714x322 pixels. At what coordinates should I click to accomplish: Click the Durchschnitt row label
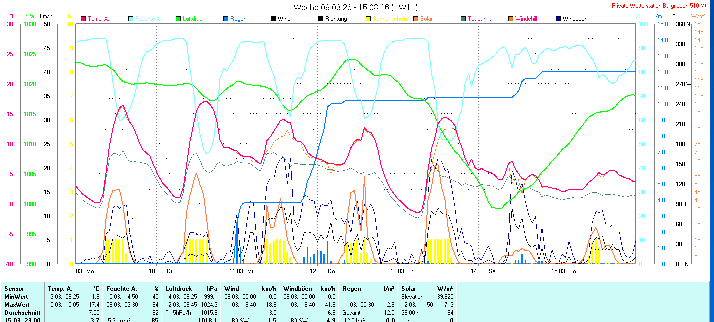21,312
